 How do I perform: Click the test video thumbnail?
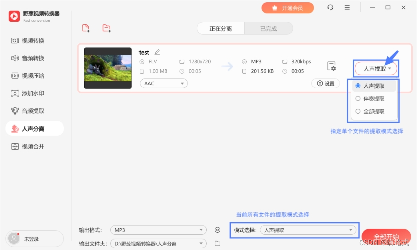108,68
